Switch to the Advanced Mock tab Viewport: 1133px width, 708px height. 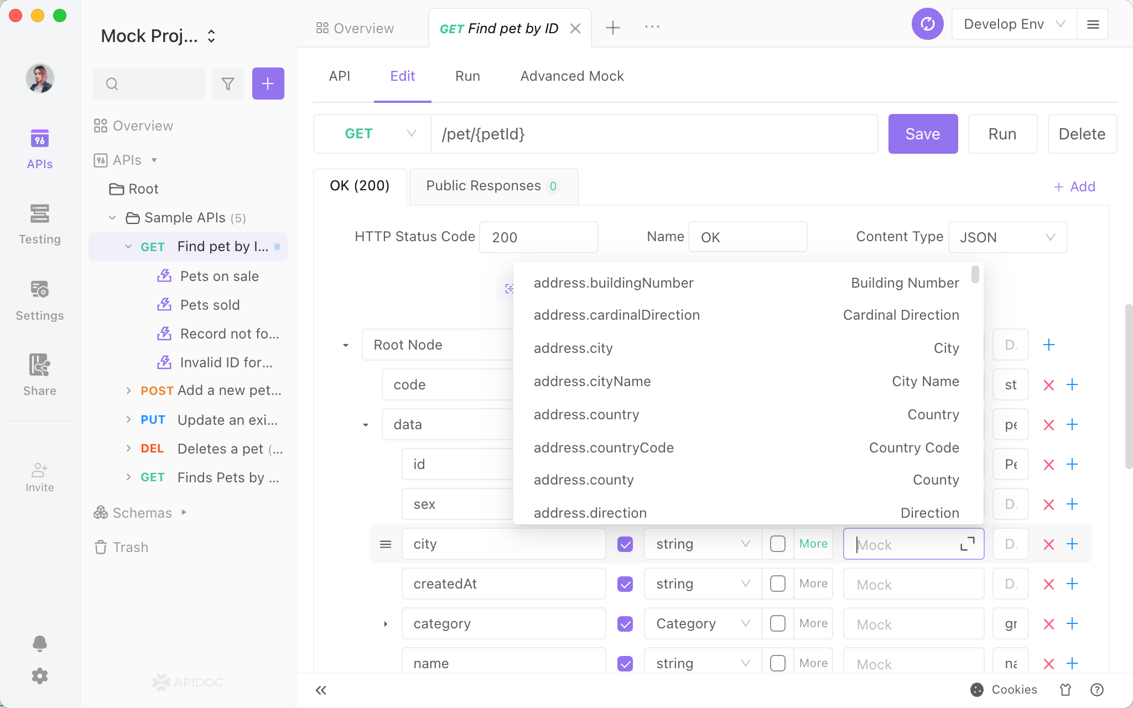click(572, 76)
